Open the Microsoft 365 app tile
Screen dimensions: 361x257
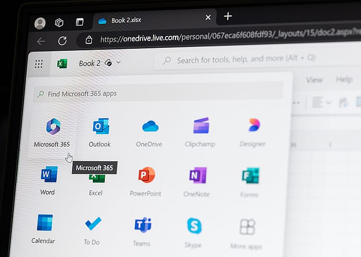pos(52,133)
